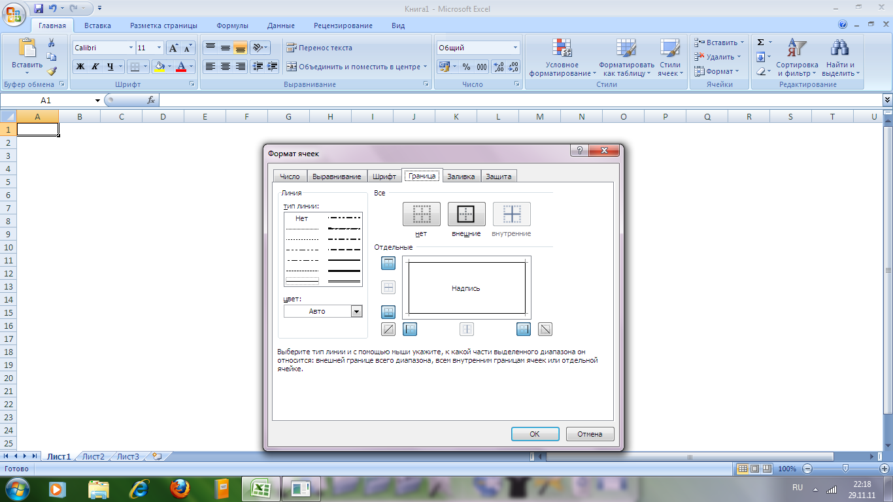Switch to the Число tab in dialog
Image resolution: width=893 pixels, height=502 pixels.
(x=290, y=176)
